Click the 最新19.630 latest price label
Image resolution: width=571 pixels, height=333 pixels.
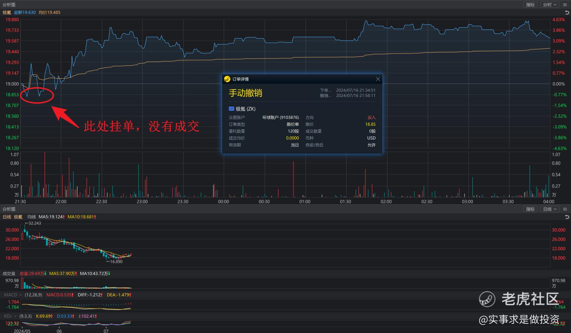[x=25, y=12]
